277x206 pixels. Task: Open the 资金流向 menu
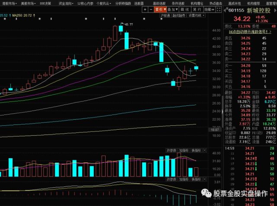tap(66, 3)
